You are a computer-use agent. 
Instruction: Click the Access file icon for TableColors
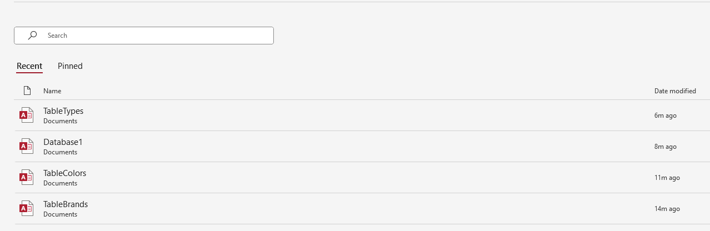click(27, 177)
